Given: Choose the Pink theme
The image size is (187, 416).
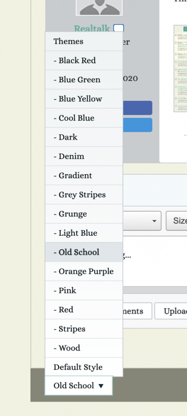Looking at the screenshot, I should point(84,290).
